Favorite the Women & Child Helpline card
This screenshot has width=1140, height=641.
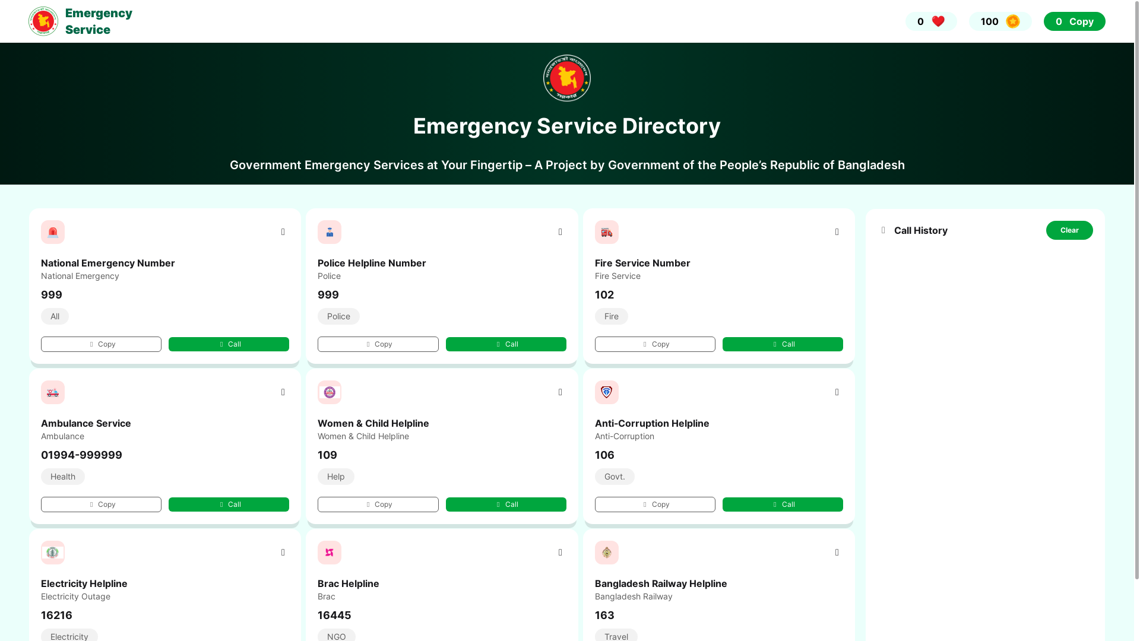tap(560, 392)
